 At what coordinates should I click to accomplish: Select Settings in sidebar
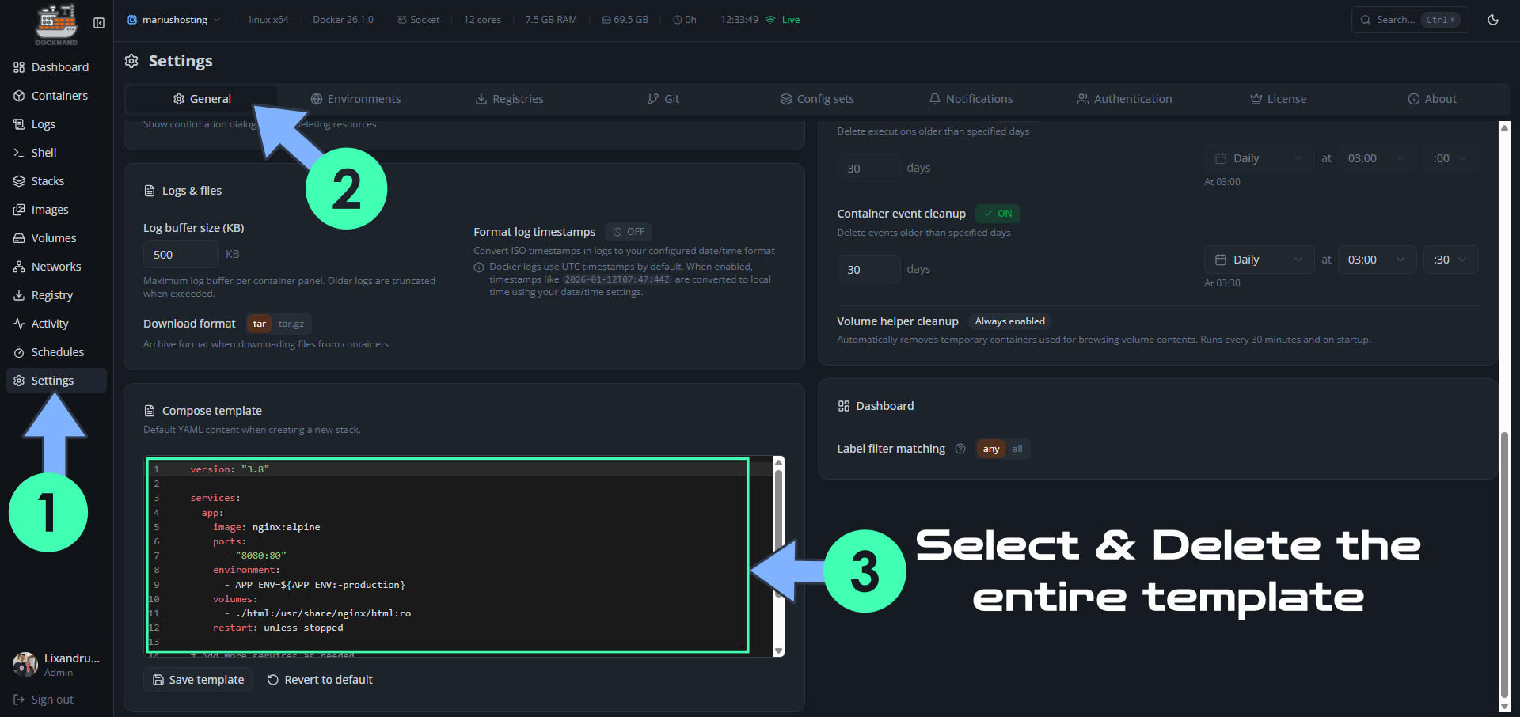pyautogui.click(x=56, y=381)
